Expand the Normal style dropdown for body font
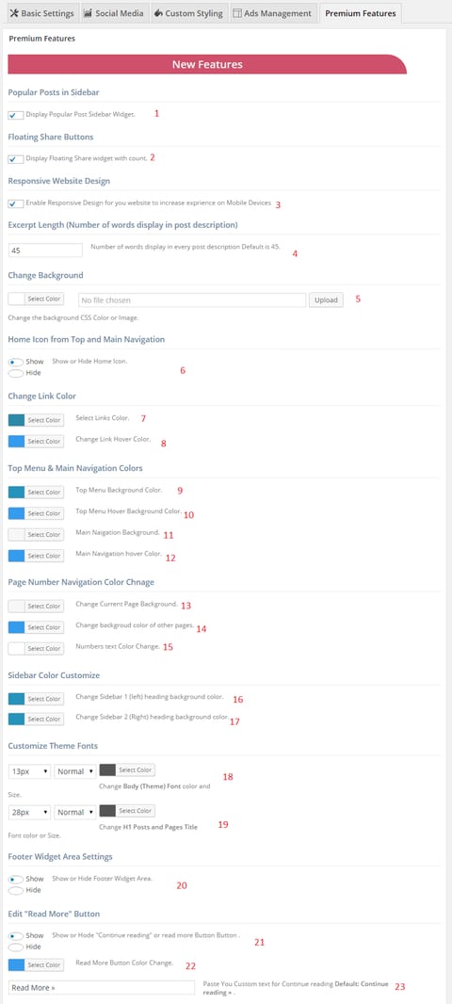This screenshot has width=452, height=1004. [x=75, y=771]
